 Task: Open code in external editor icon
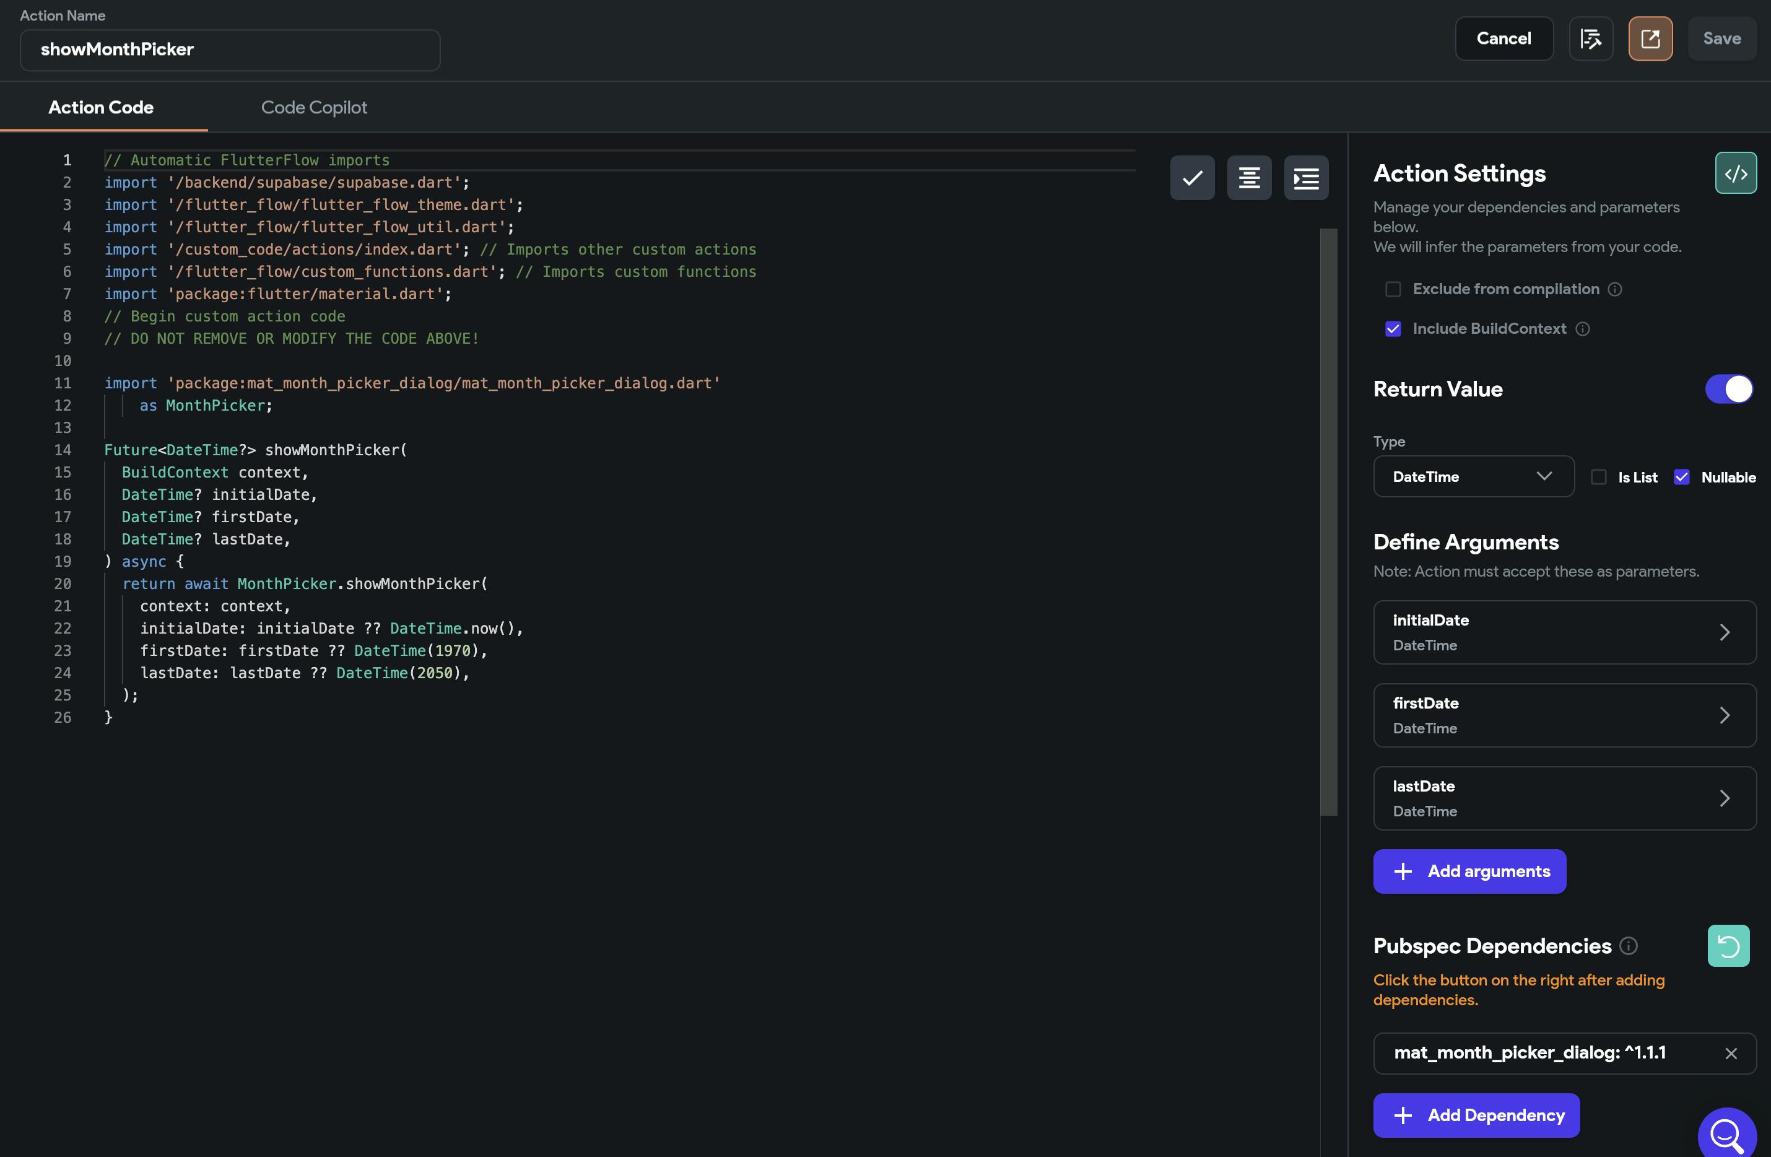coord(1650,39)
